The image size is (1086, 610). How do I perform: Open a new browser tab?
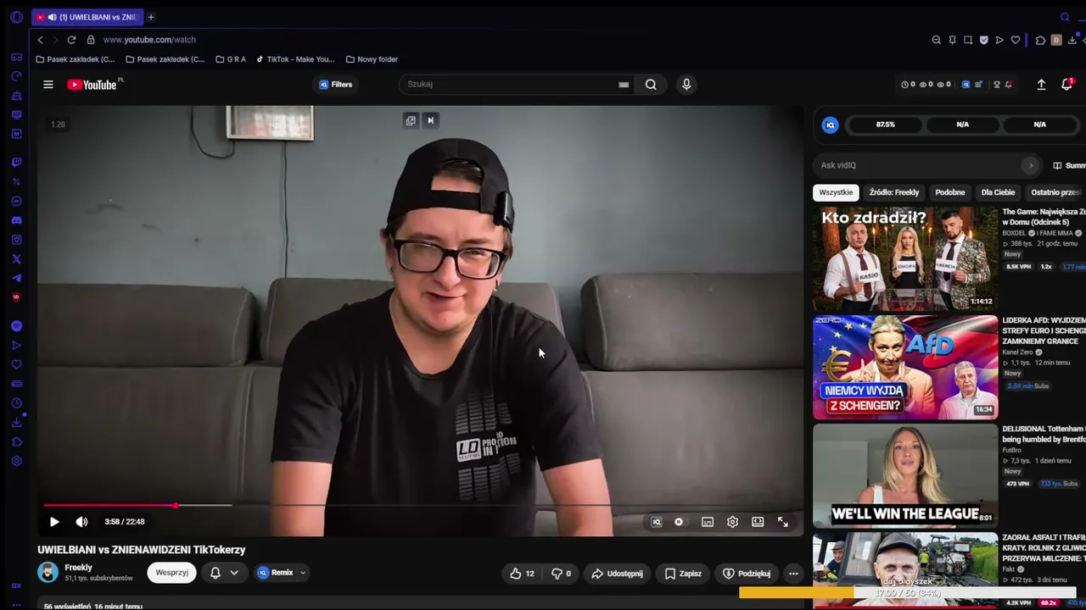click(151, 17)
